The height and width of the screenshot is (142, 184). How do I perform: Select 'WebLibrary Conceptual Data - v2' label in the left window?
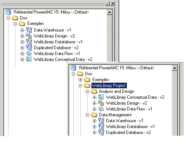[x=63, y=59]
